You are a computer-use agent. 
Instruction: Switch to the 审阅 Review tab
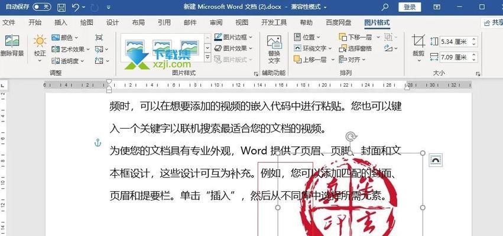click(x=216, y=22)
